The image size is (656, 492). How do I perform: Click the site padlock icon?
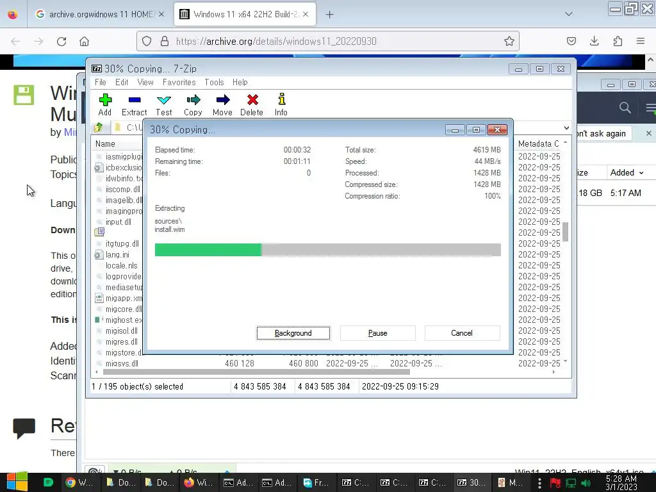coord(165,41)
